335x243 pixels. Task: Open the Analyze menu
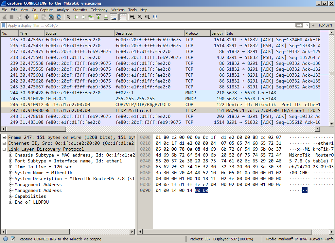63,10
